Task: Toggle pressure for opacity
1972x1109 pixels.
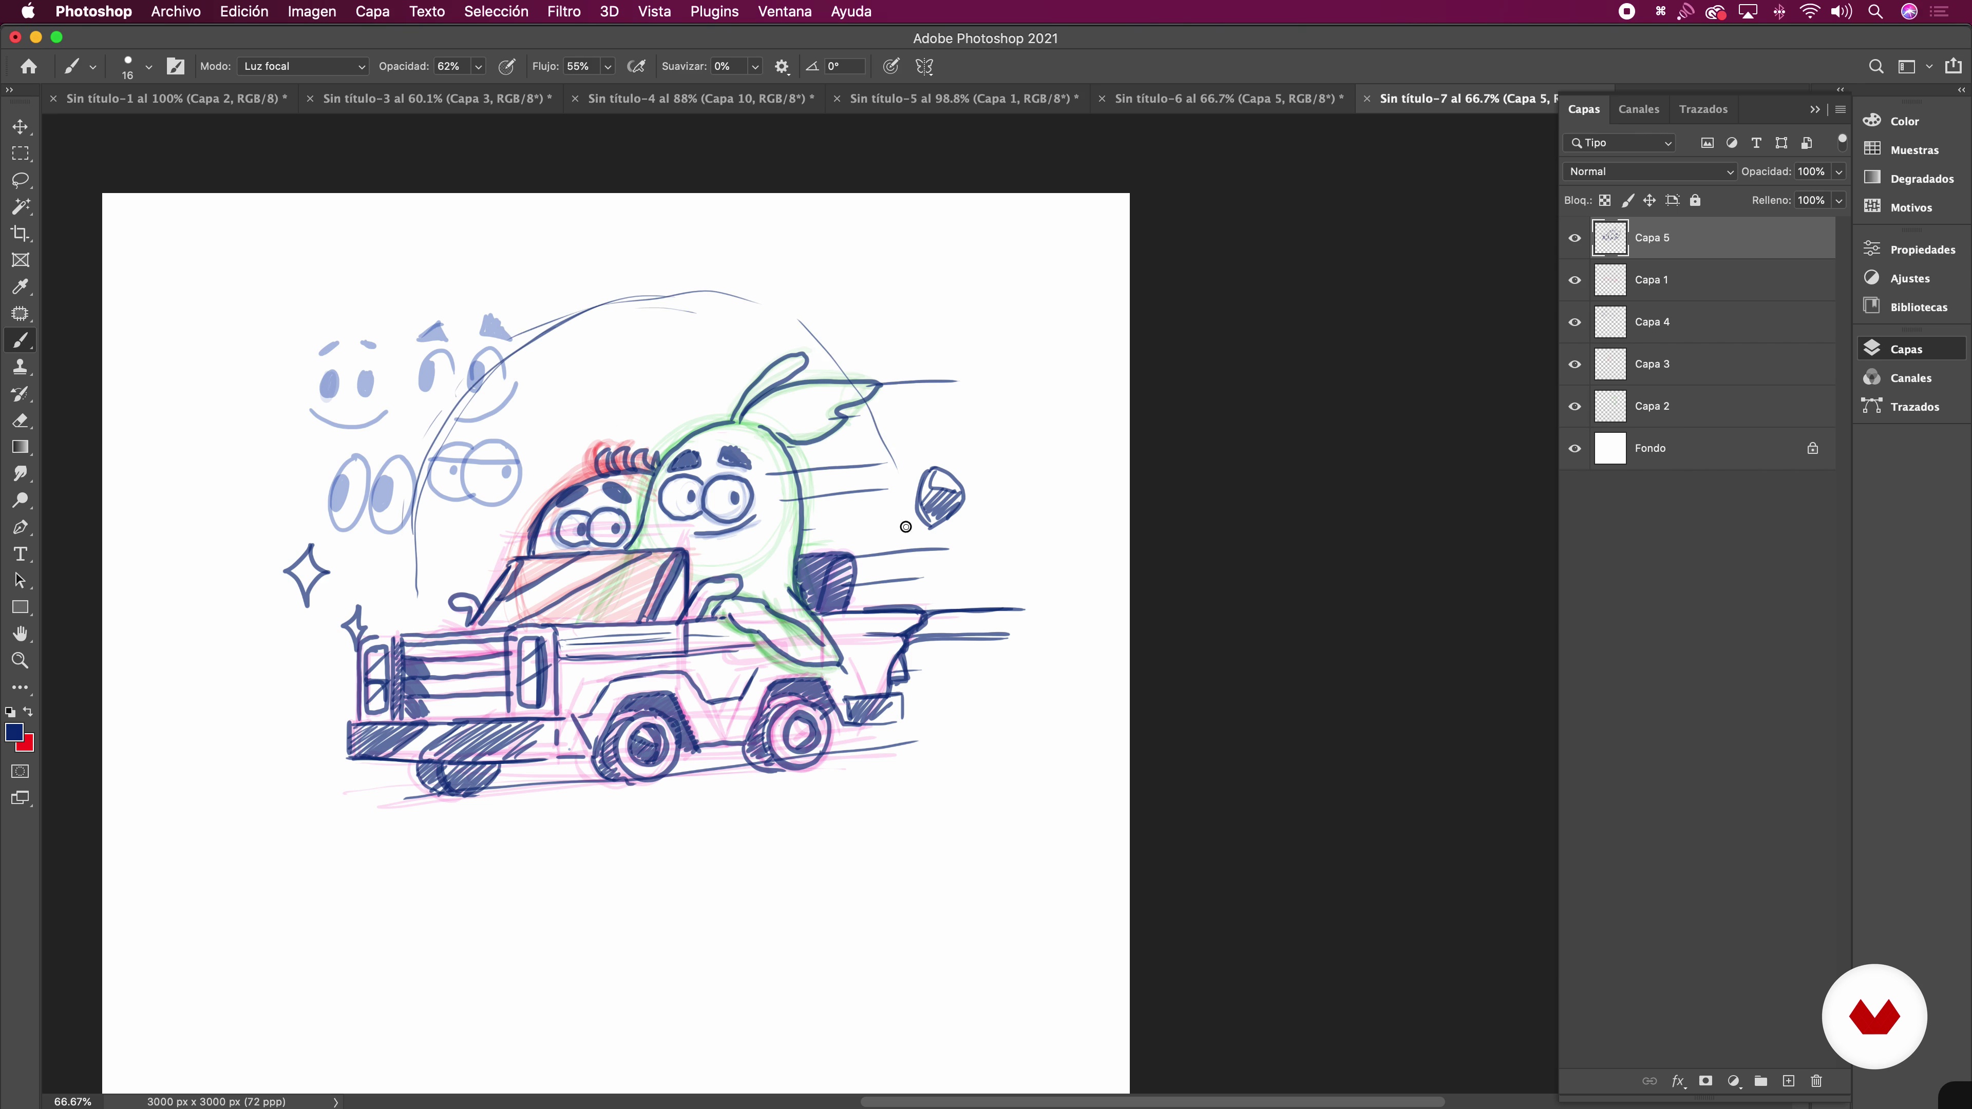Action: tap(507, 67)
